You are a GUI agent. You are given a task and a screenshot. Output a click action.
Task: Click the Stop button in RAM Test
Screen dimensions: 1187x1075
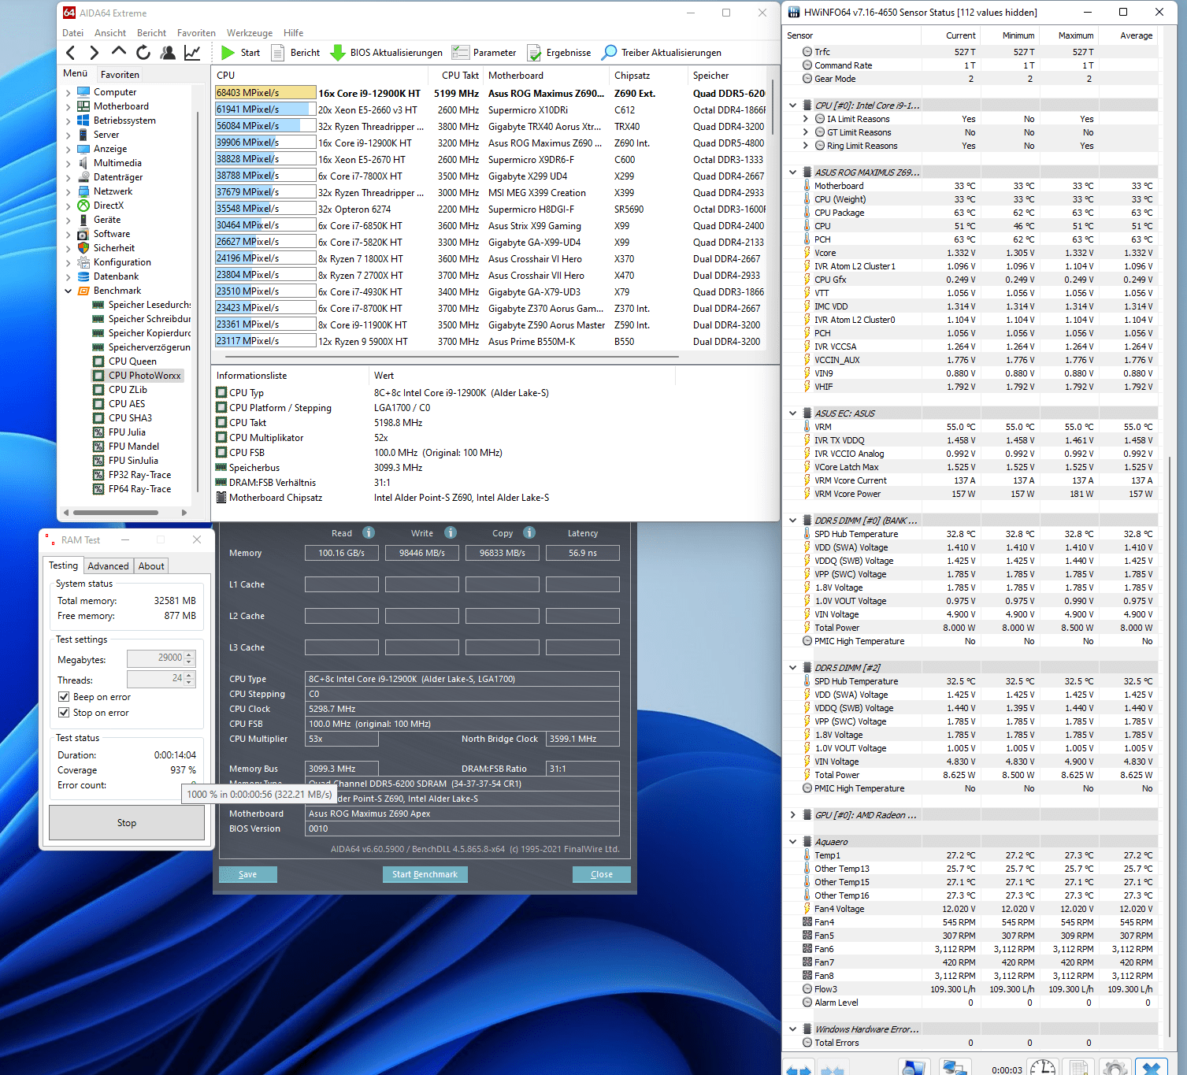pos(127,823)
